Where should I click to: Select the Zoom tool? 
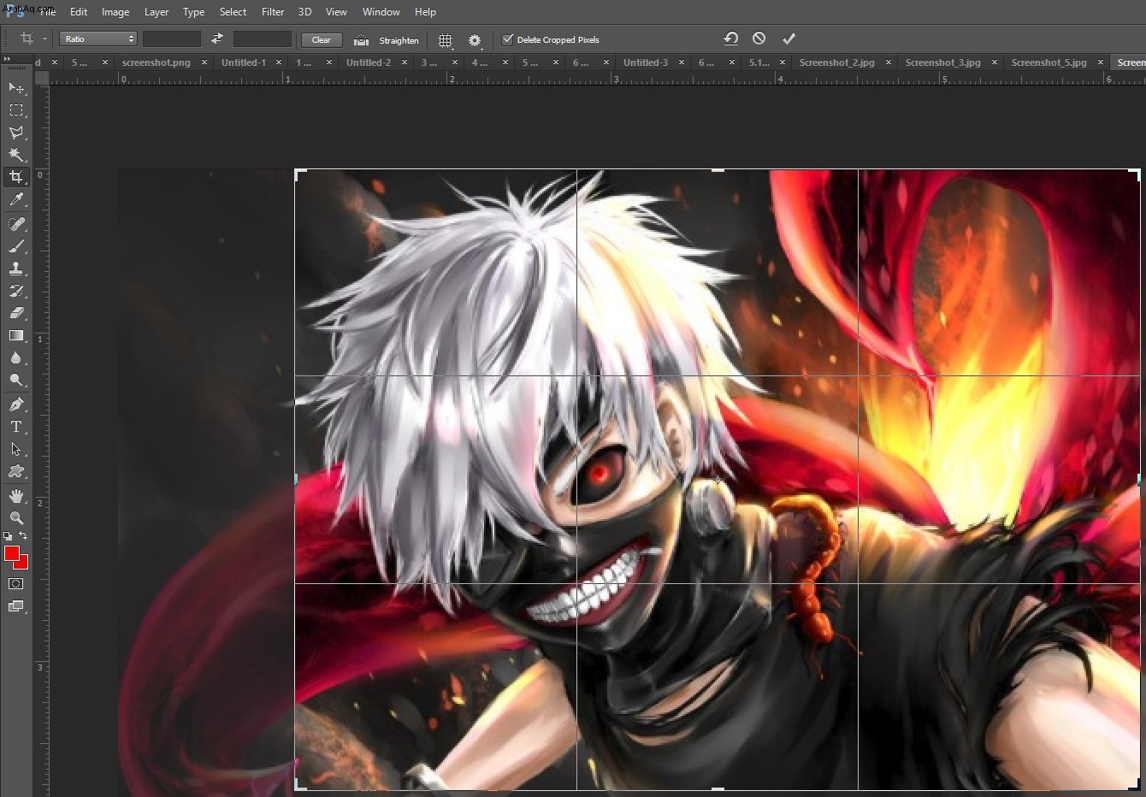[x=16, y=518]
